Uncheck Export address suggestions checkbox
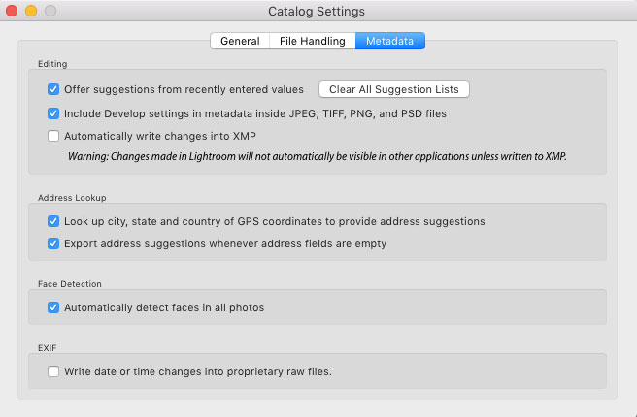The image size is (637, 417). (x=53, y=243)
